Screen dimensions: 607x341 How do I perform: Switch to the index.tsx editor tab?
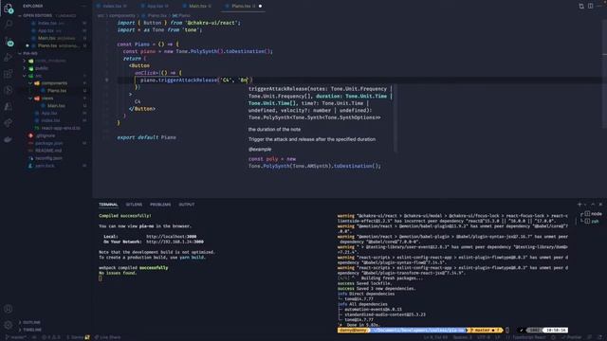112,7
